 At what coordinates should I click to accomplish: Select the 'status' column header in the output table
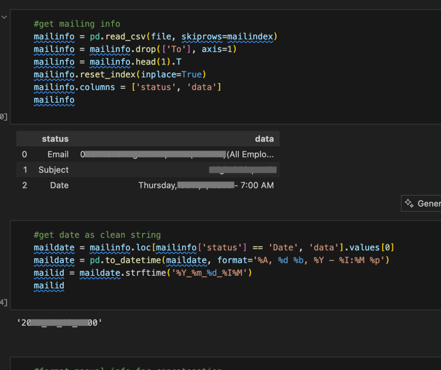(55, 139)
